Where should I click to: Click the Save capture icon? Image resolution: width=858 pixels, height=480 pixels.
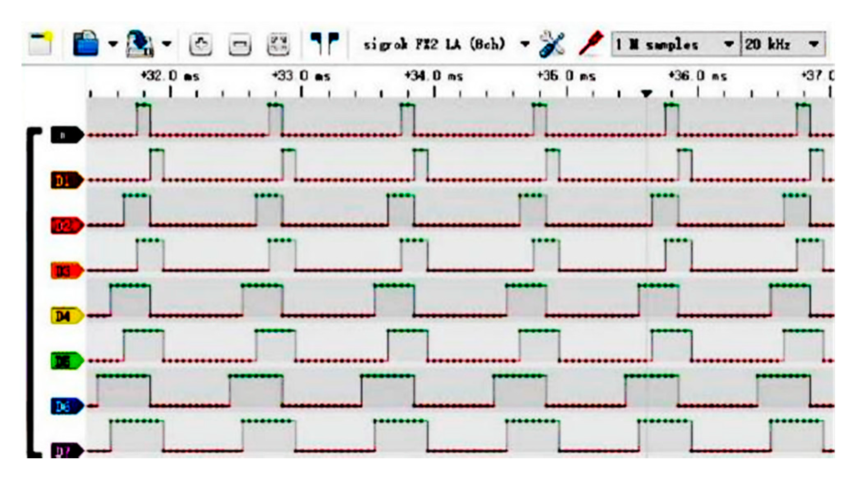click(140, 43)
